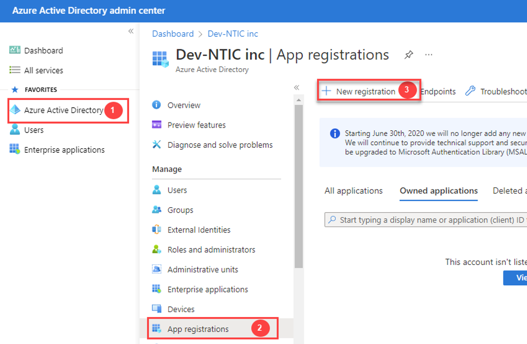Click the Devices icon

click(157, 309)
